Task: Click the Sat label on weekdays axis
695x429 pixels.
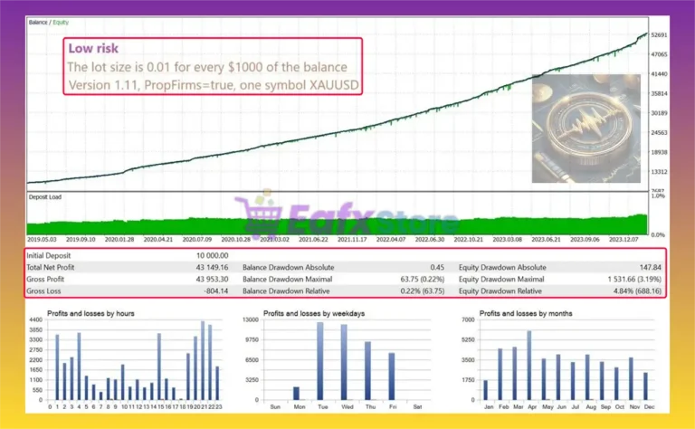Action: (417, 406)
